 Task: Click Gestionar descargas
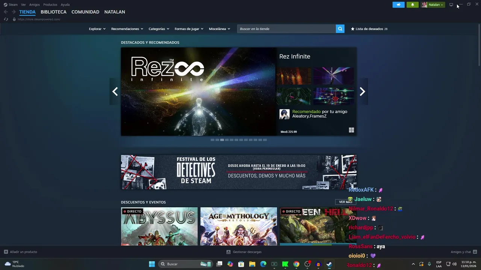pyautogui.click(x=247, y=252)
